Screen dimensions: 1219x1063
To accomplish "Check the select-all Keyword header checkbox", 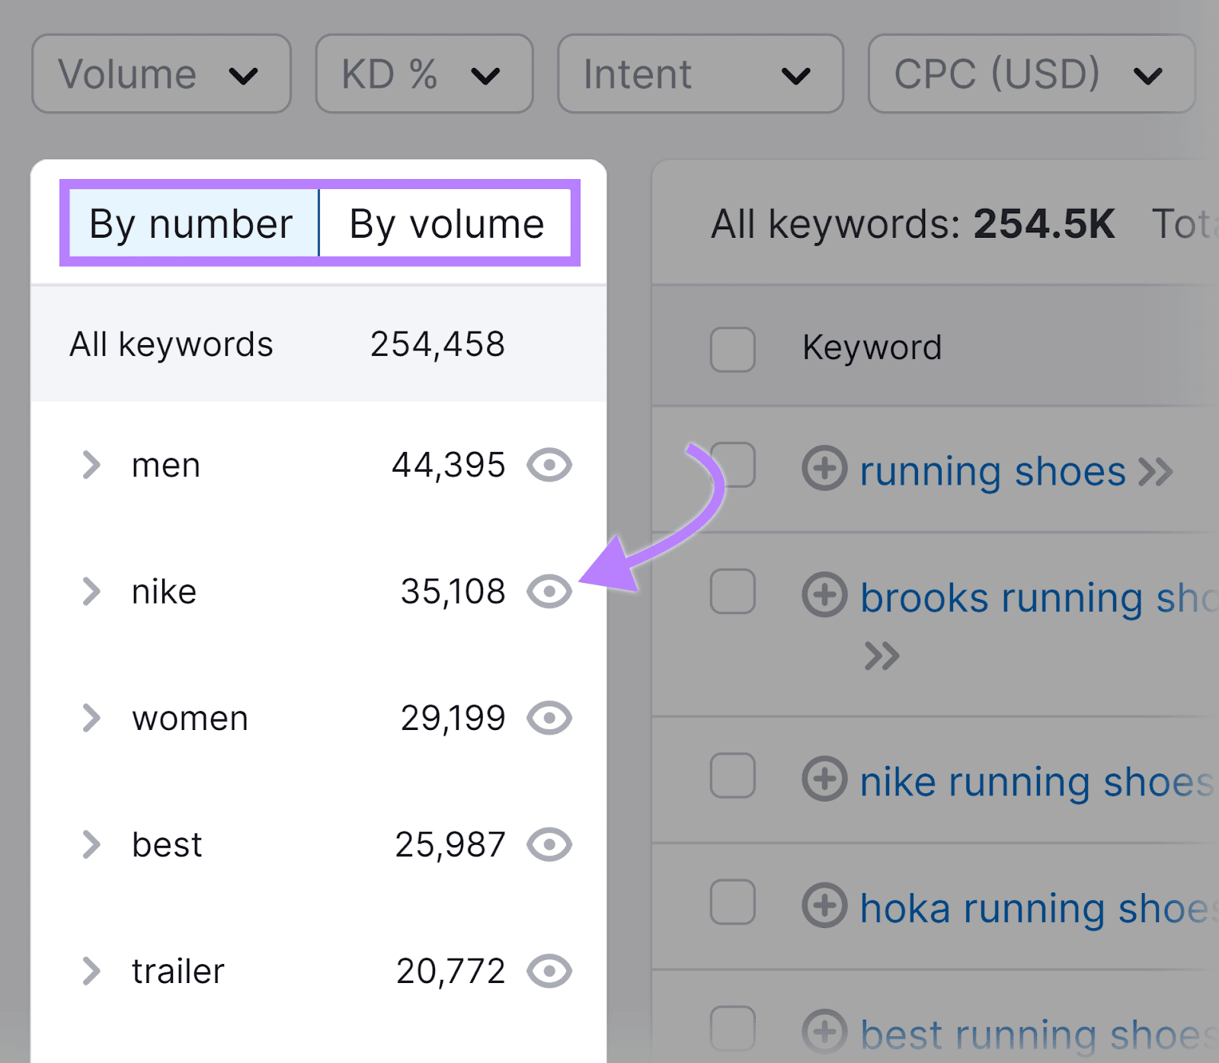I will pos(733,350).
